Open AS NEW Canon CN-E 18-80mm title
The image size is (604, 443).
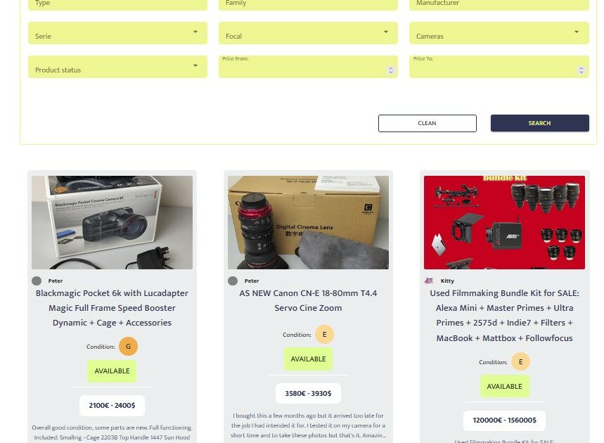[308, 300]
